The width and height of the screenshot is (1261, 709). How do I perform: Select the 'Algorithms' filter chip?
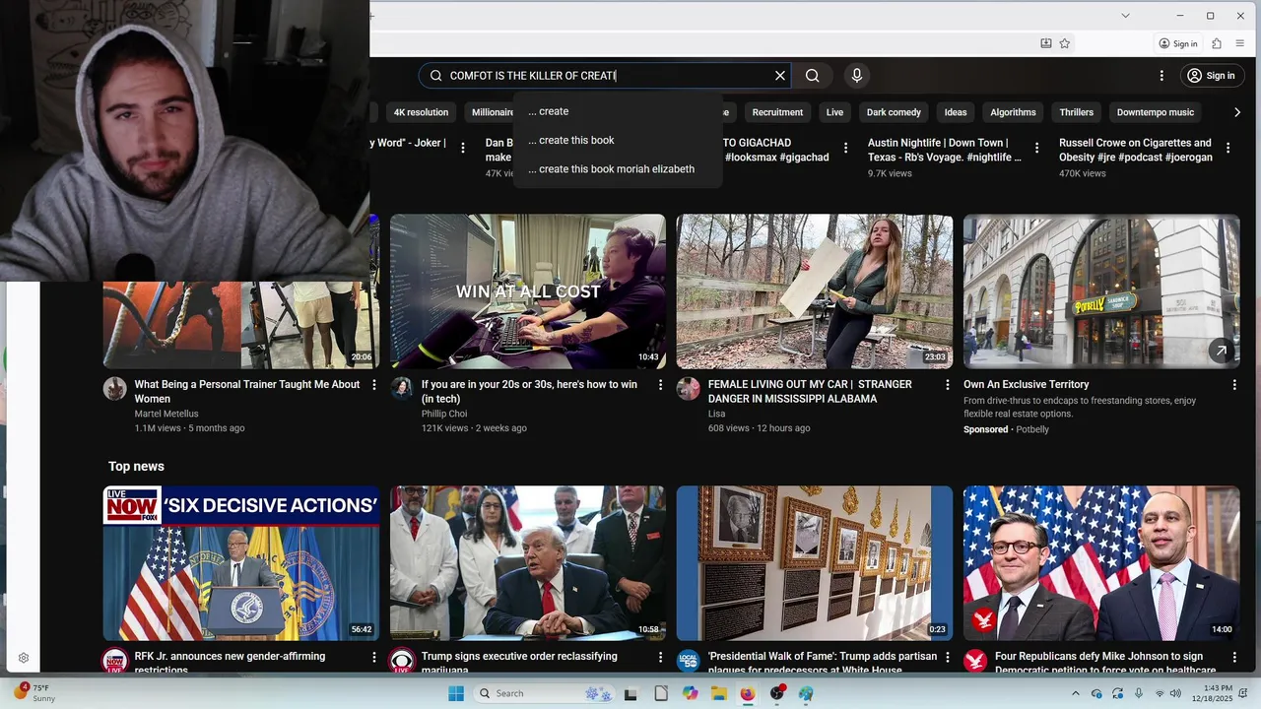pos(1013,112)
